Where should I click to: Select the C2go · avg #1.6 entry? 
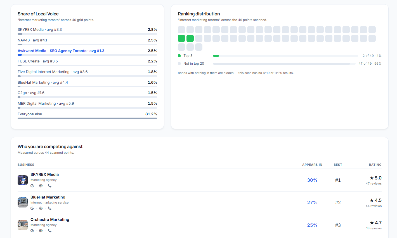tap(31, 93)
